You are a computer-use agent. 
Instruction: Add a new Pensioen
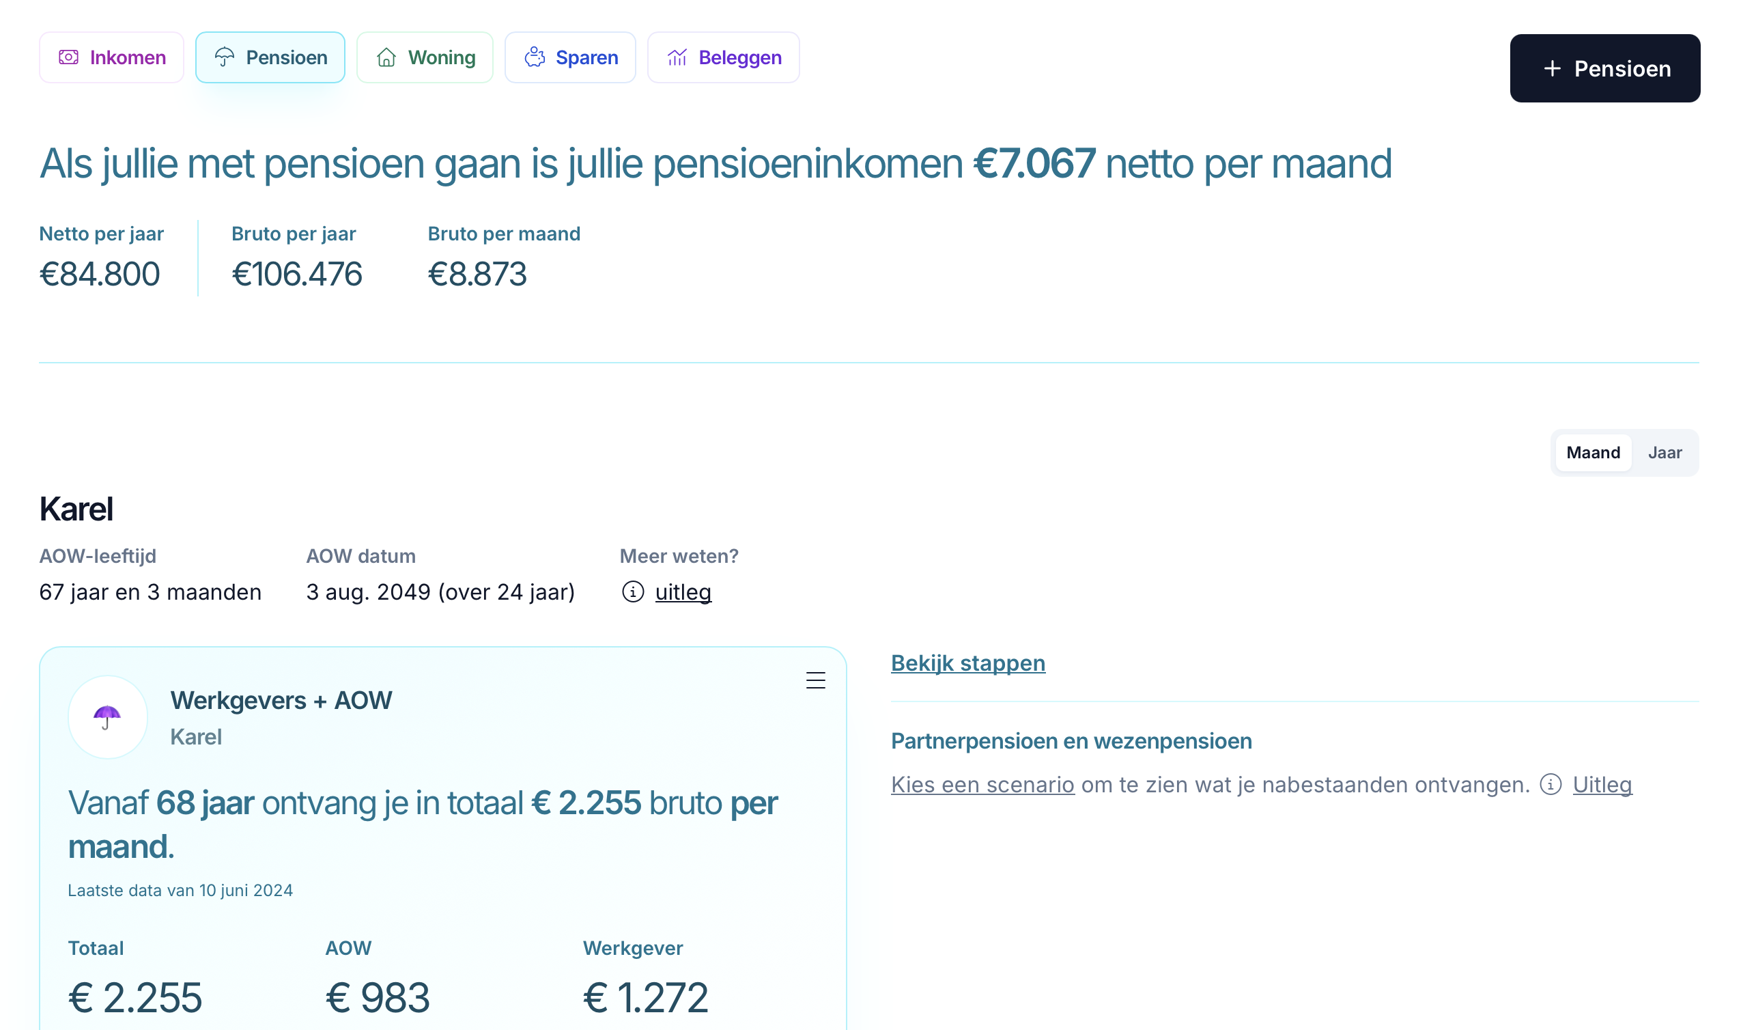[1604, 69]
